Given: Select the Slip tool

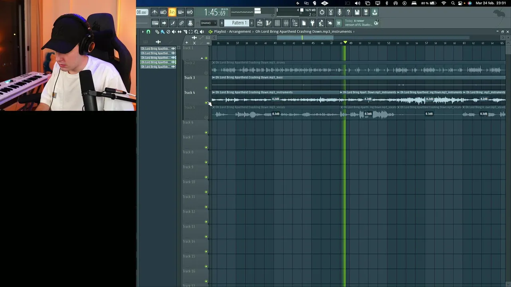Looking at the screenshot, I should [179, 31].
